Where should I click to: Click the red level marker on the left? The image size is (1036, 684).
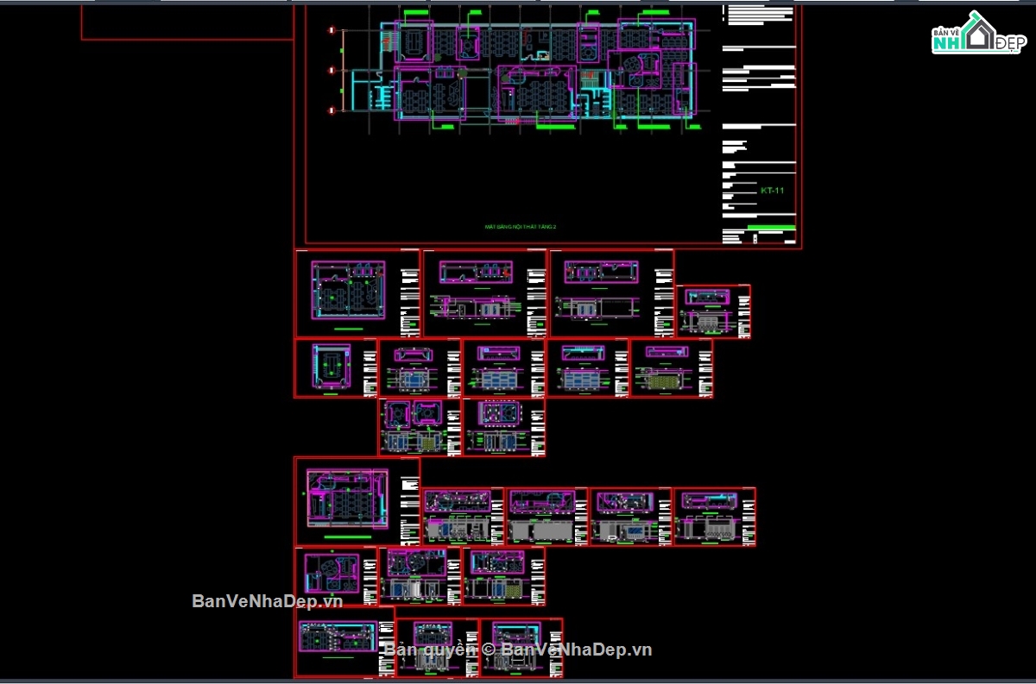(x=332, y=69)
